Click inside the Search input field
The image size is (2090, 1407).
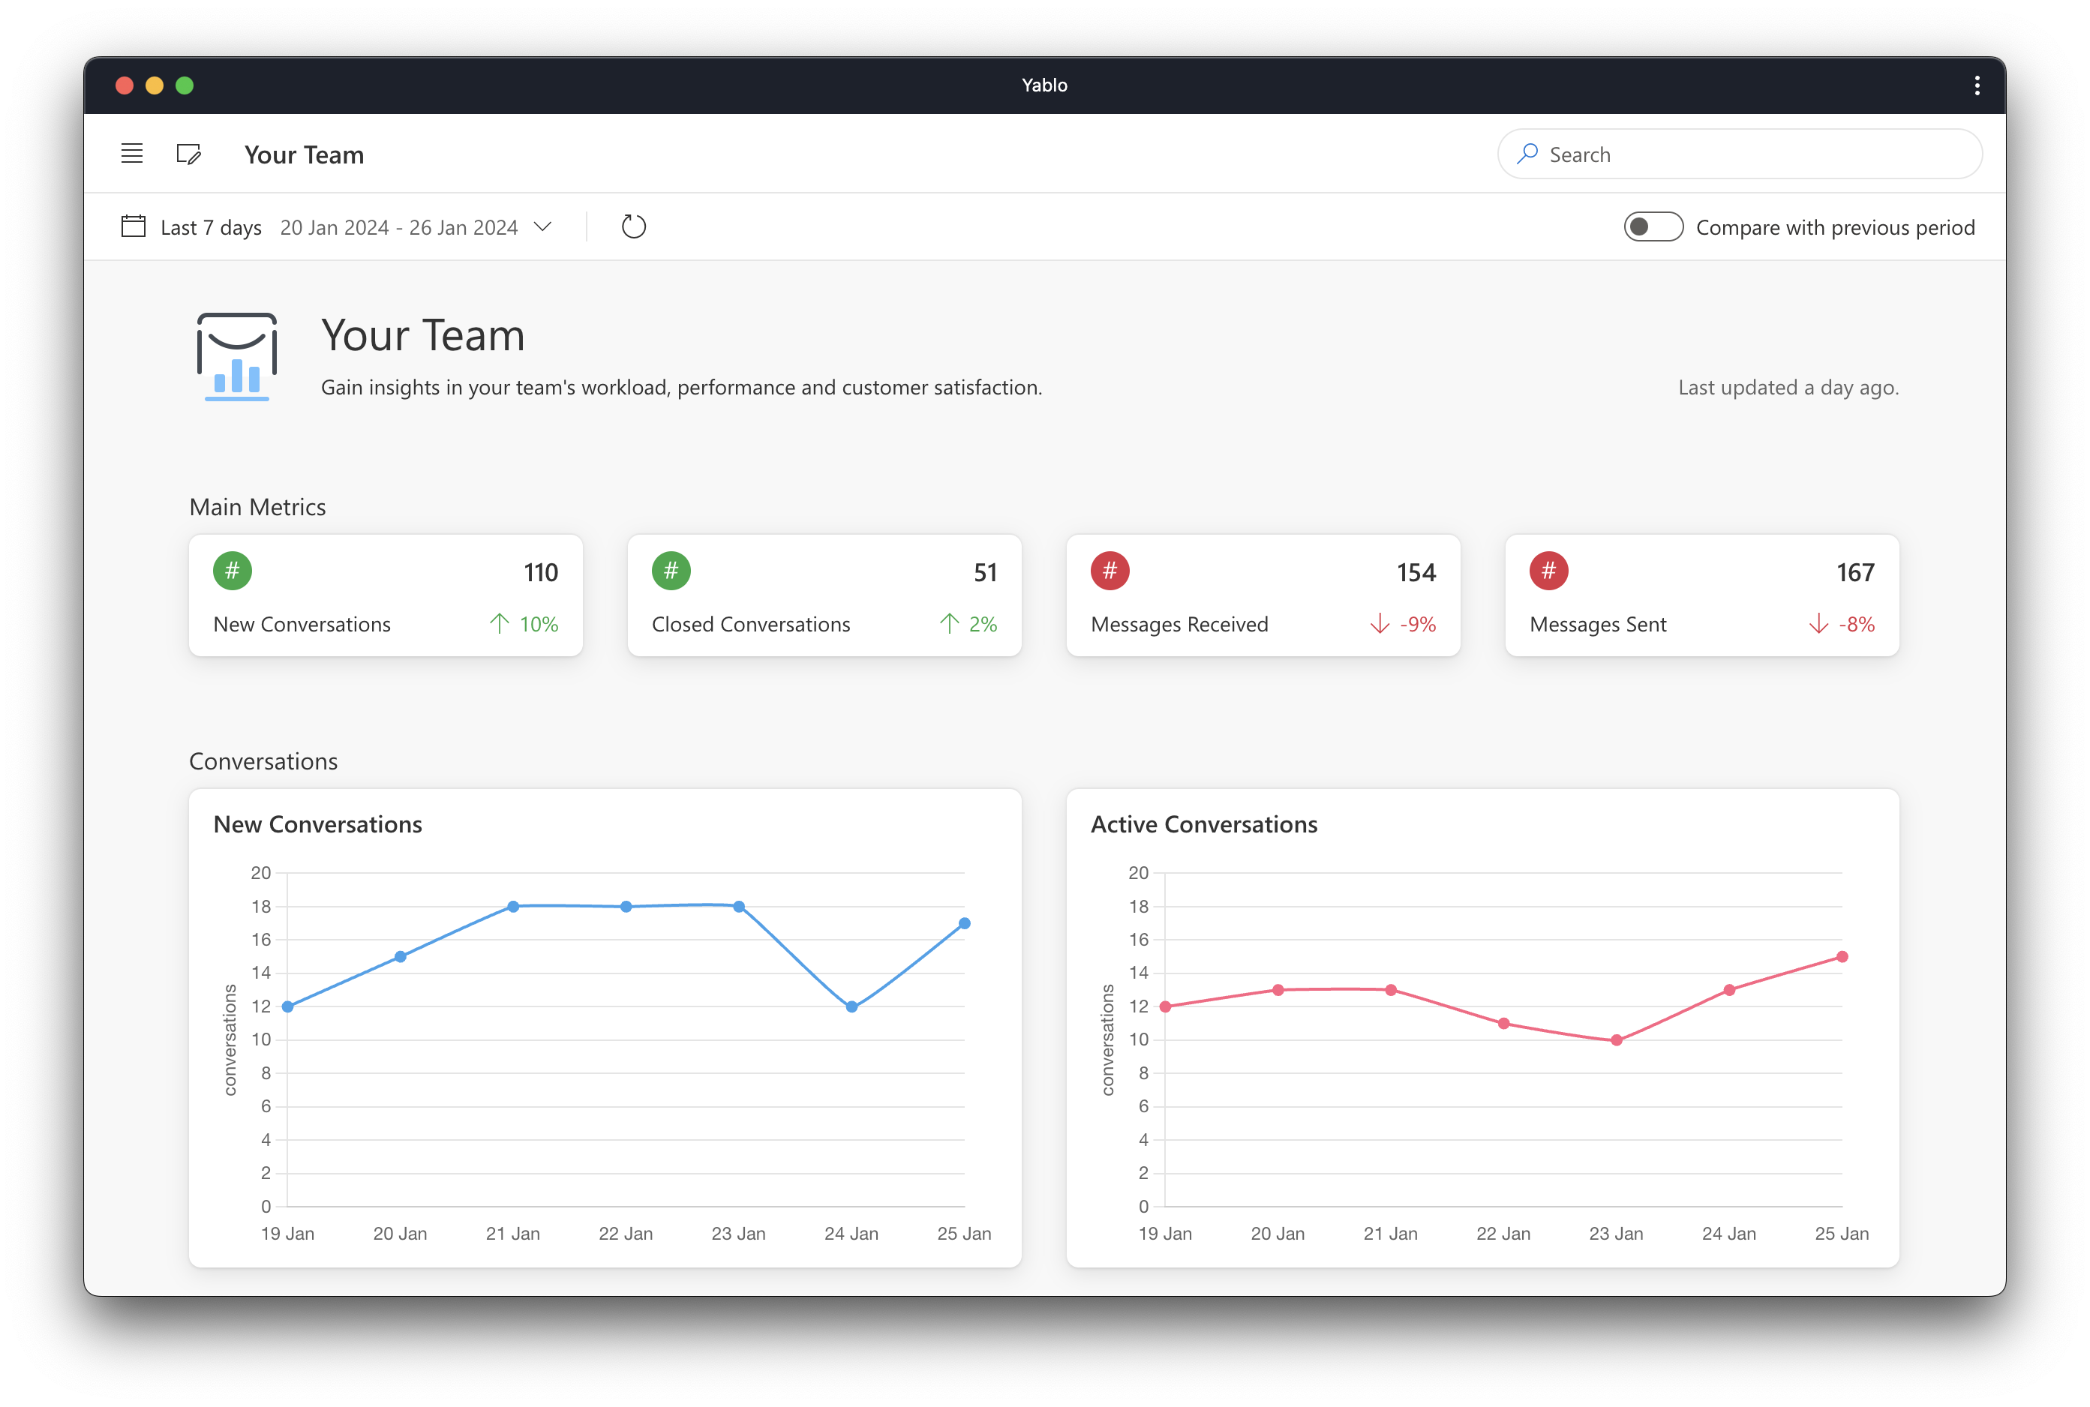click(1750, 154)
